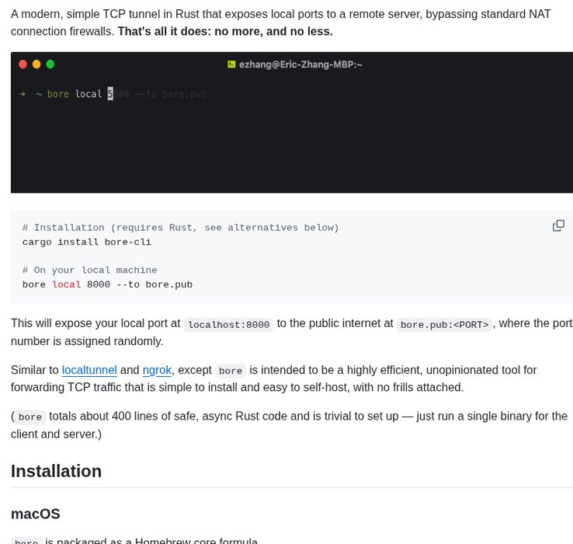Click the highlighted cursor block in terminal
573x544 pixels.
(110, 94)
